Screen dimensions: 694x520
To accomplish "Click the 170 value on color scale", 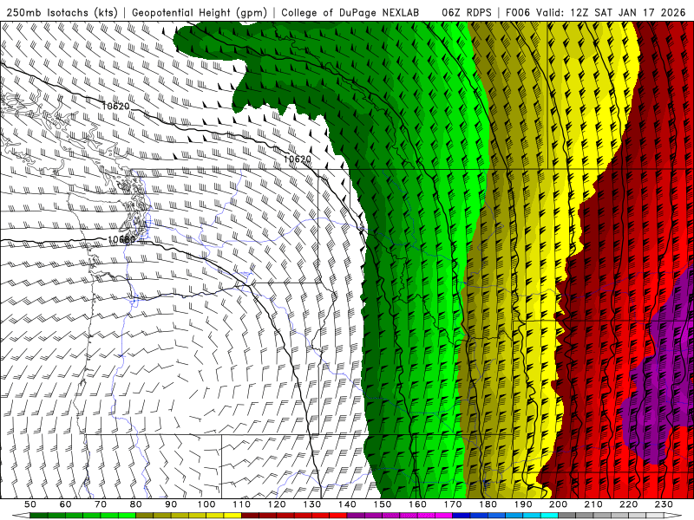I will 453,504.
